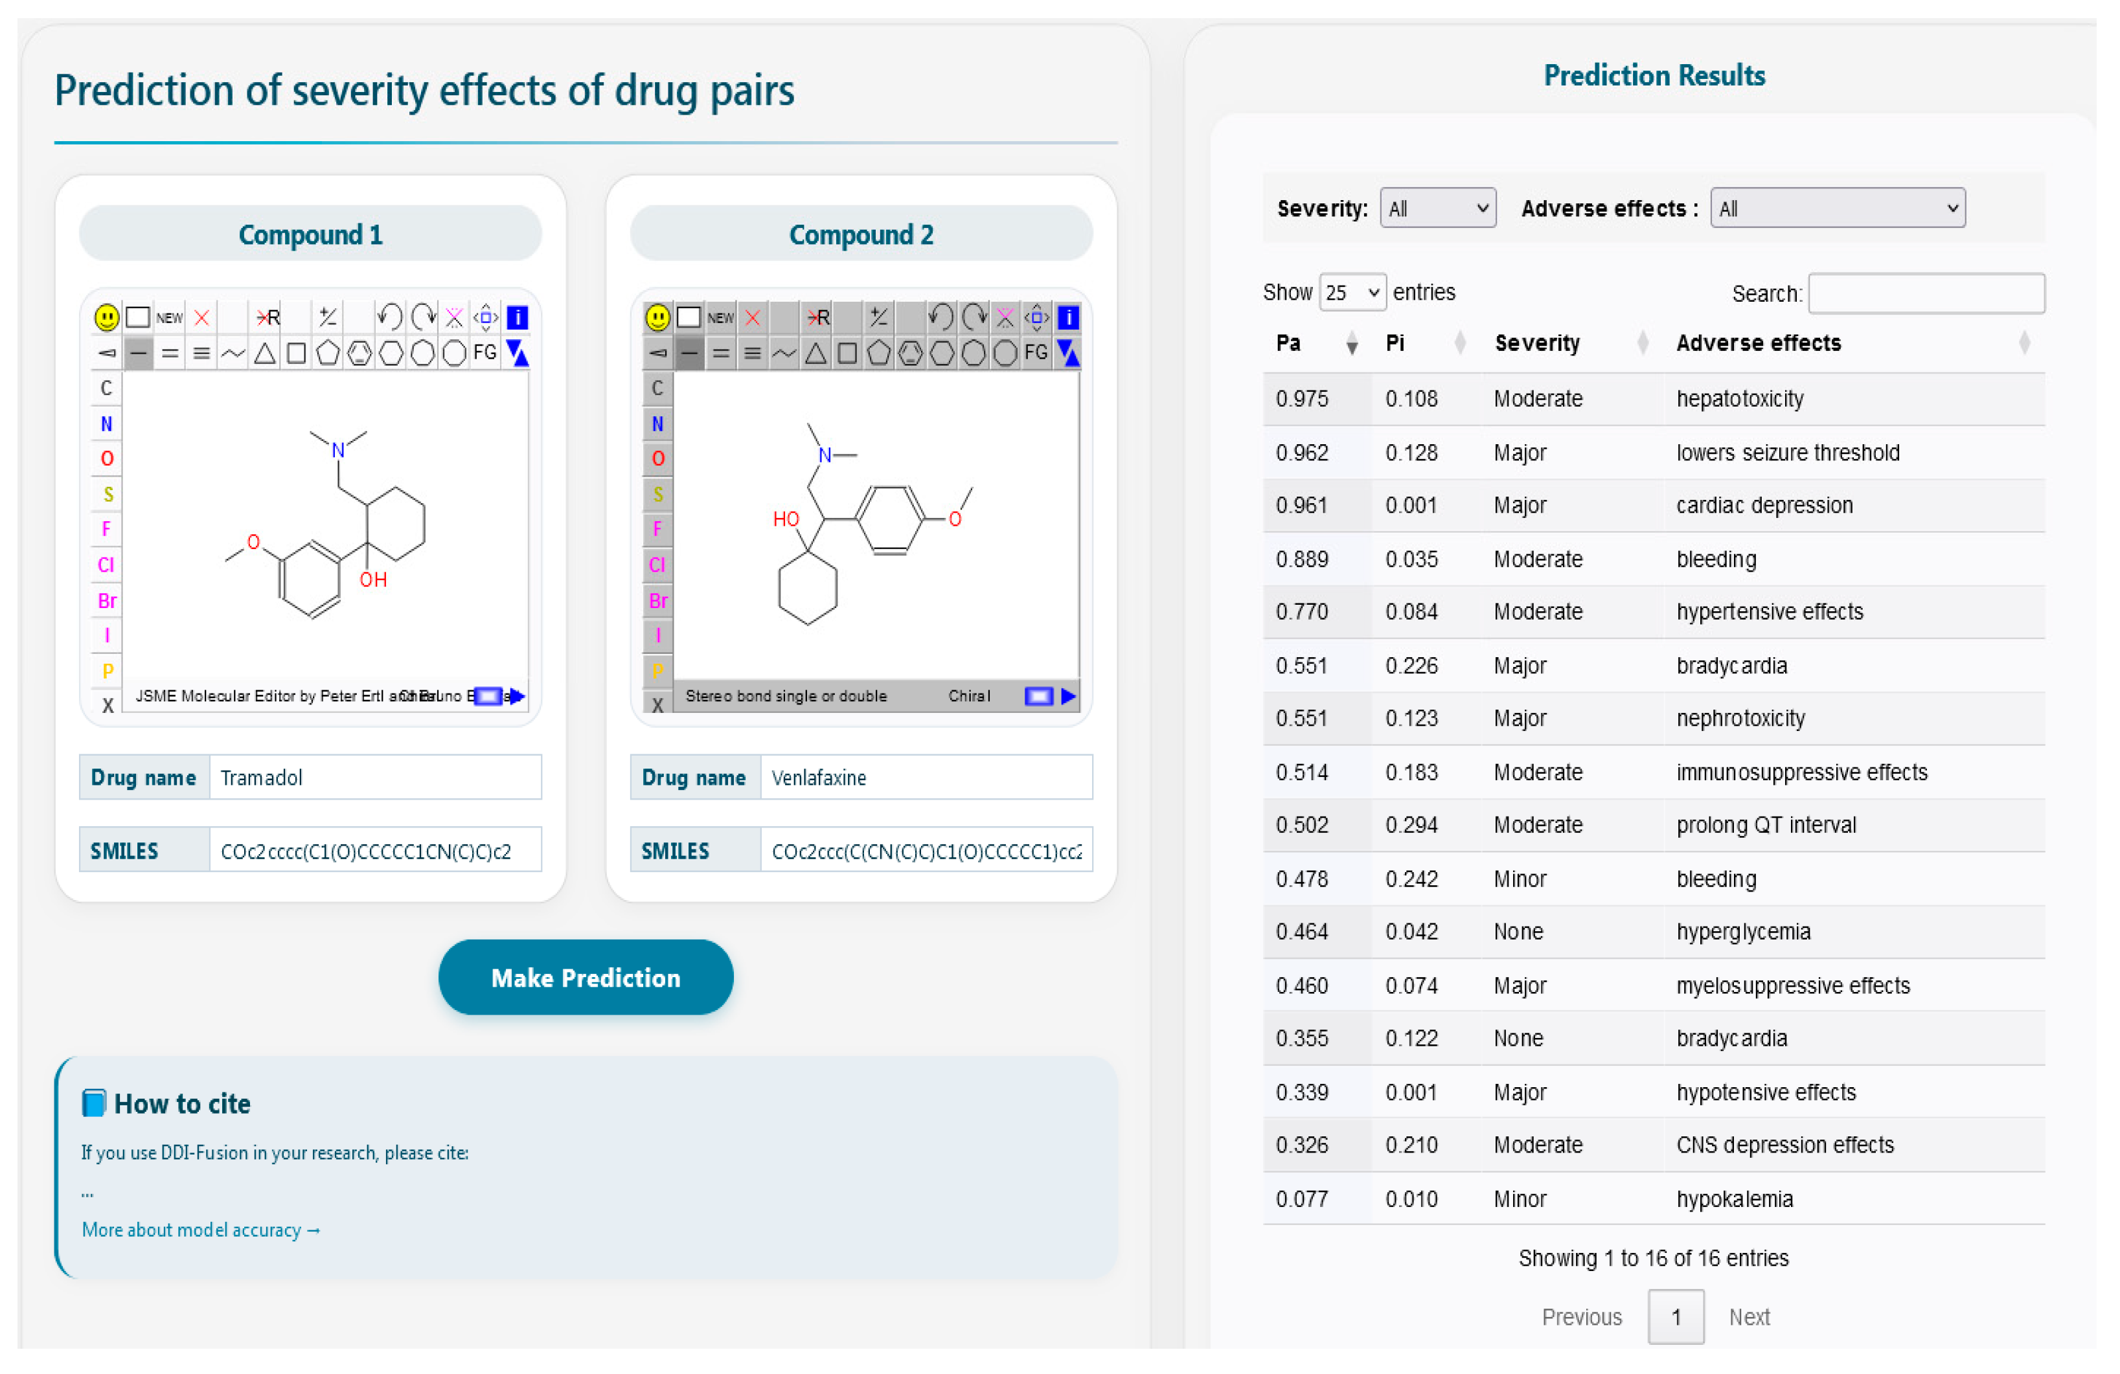The image size is (2120, 1374).
Task: Change the Show entries count dropdown
Action: (x=1352, y=293)
